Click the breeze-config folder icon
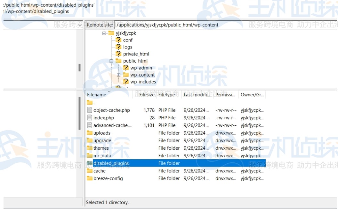 (90, 178)
